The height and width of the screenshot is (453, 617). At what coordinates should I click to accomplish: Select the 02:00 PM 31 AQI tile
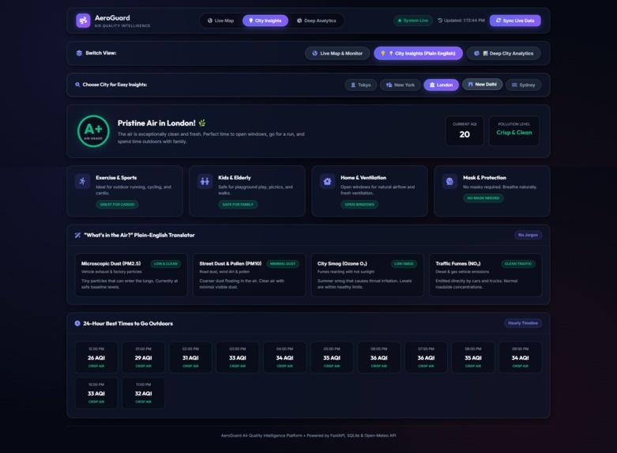(190, 357)
